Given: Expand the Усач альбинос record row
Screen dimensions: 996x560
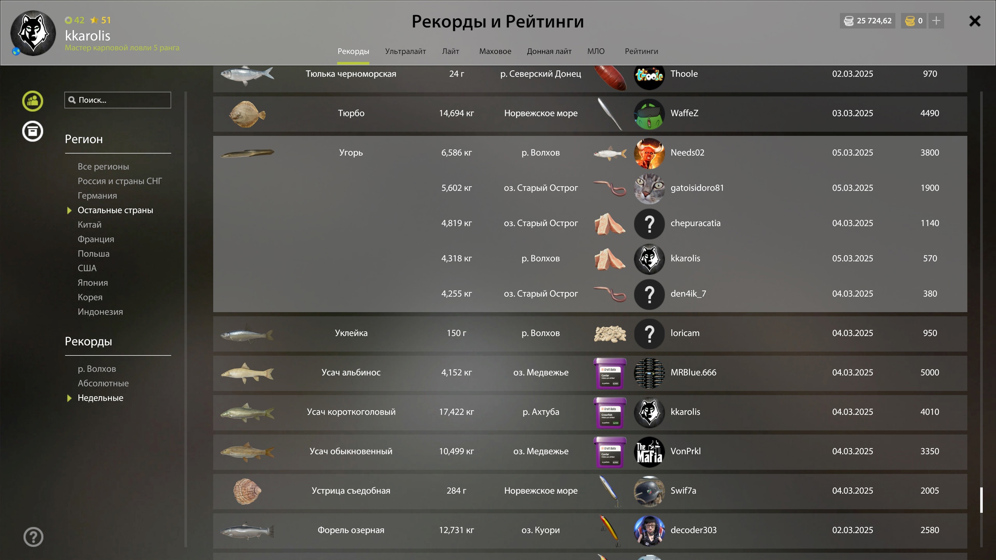Looking at the screenshot, I should [590, 373].
